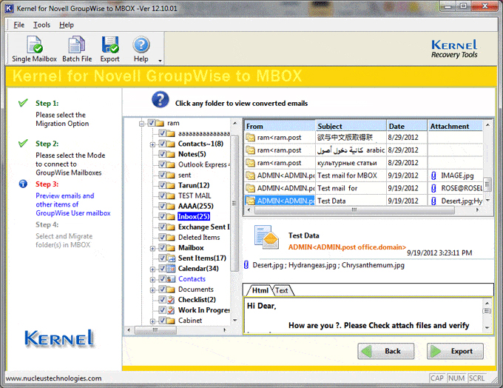Viewport: 503px width, 388px height.
Task: Click the ROSE@ROSE attachment paperclip icon
Action: pyautogui.click(x=433, y=188)
